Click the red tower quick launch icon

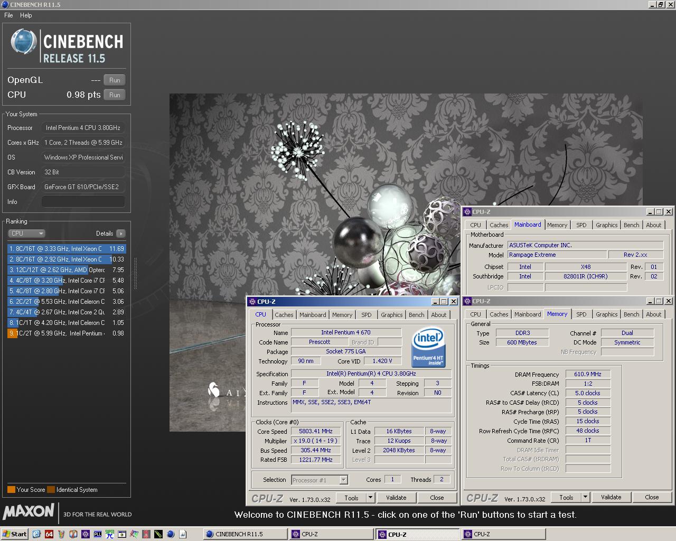pos(146,534)
